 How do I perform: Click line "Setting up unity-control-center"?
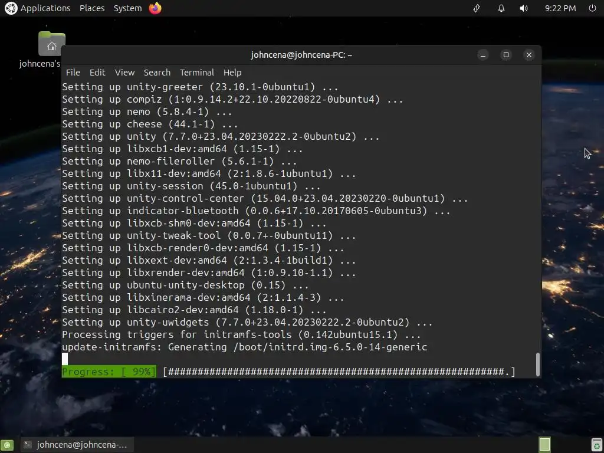265,198
